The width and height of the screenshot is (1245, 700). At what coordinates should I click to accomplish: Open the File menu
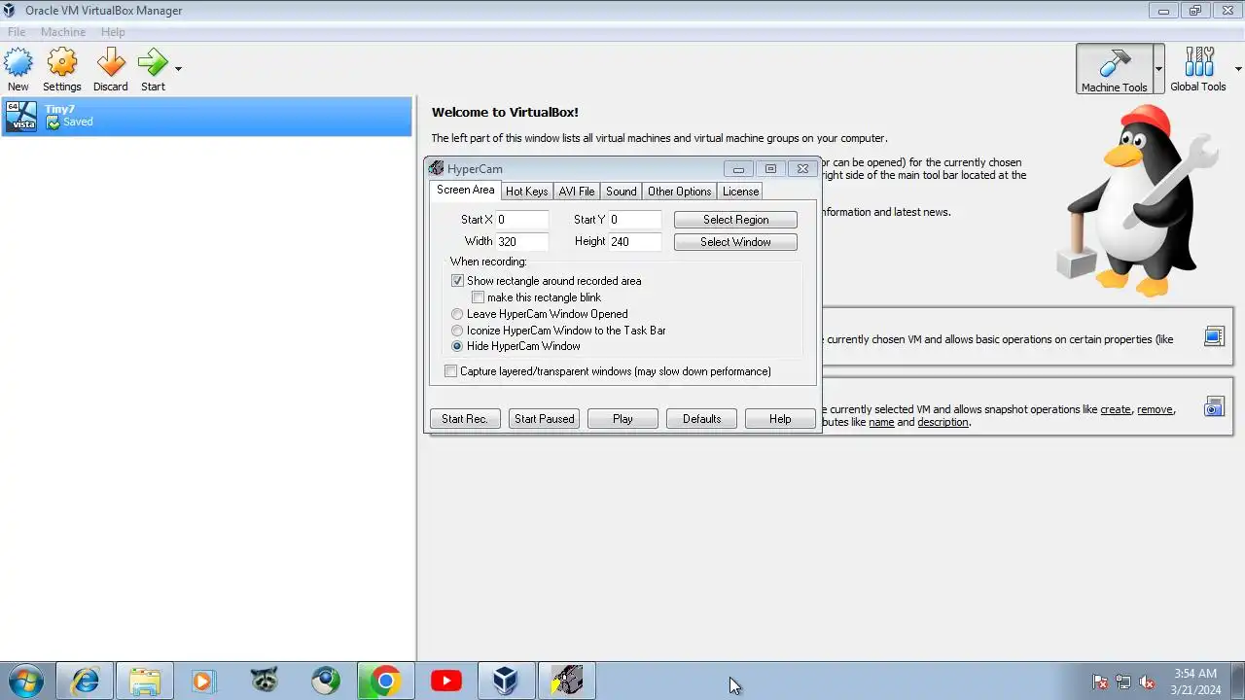(x=17, y=32)
